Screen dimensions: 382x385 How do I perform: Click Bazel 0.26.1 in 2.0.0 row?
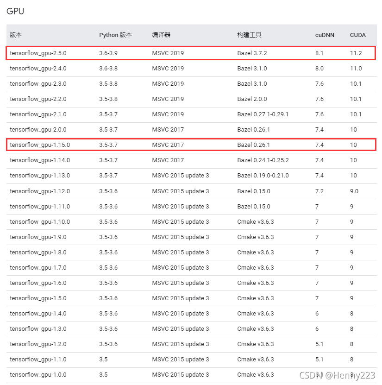253,130
